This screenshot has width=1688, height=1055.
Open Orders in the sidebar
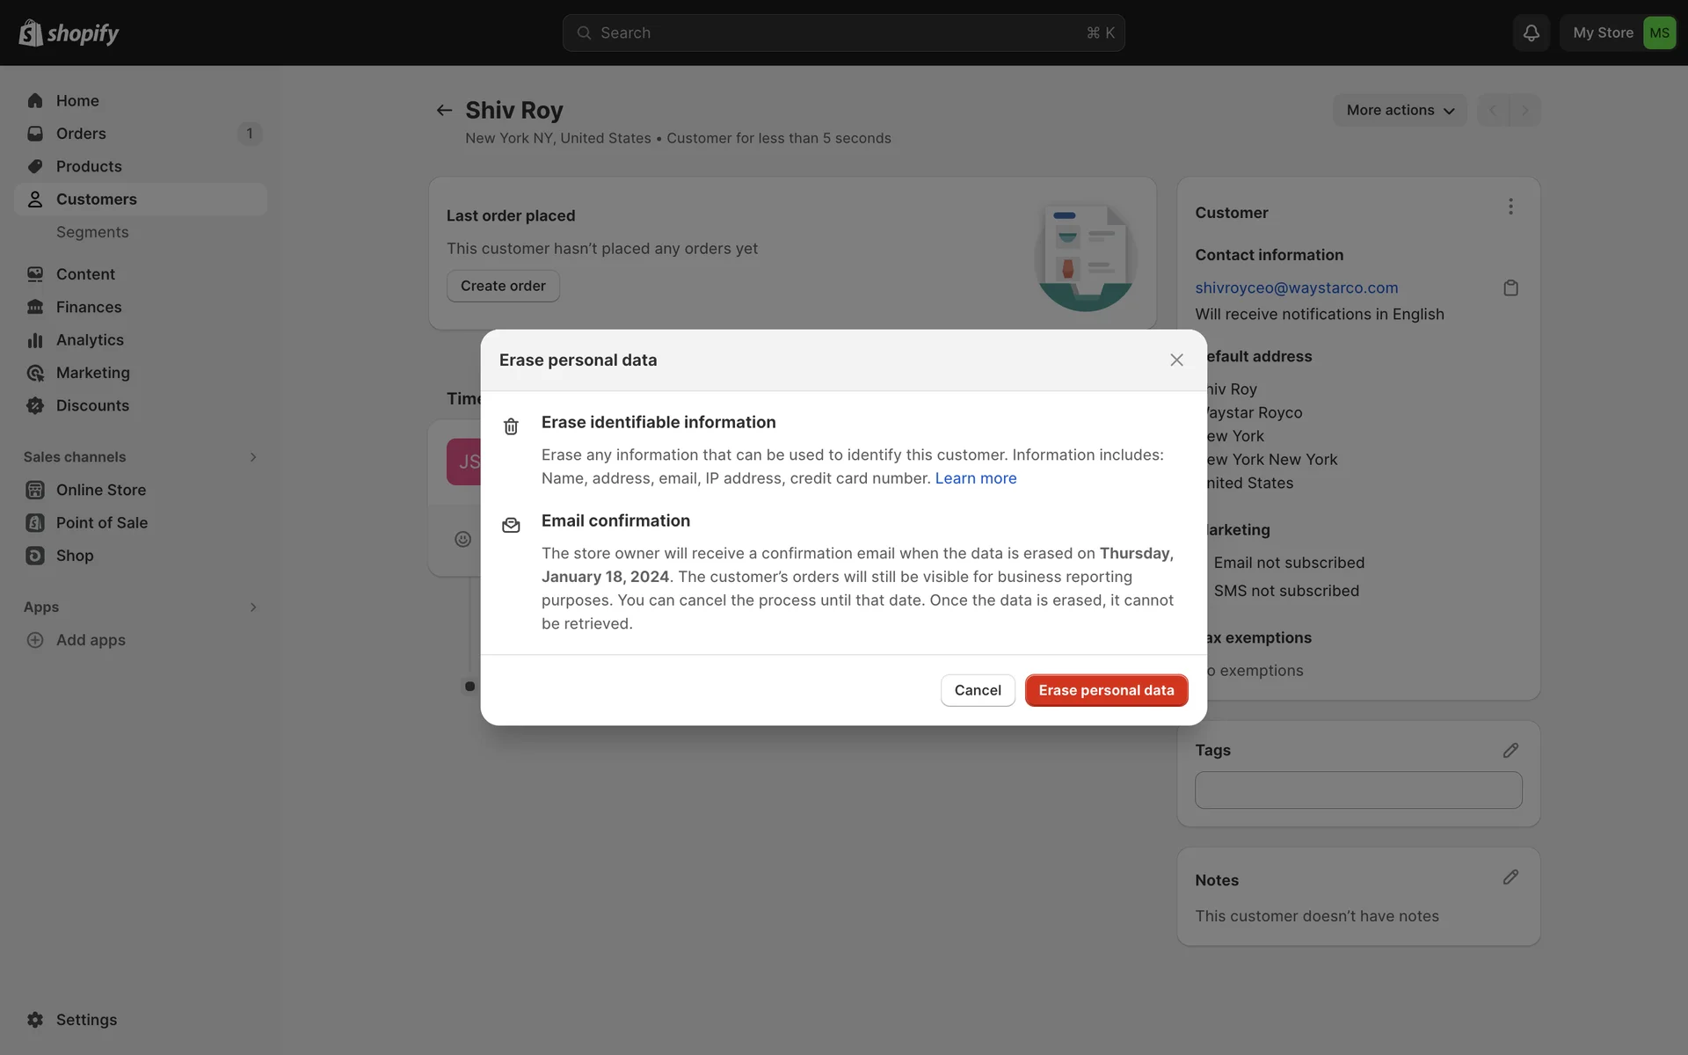[81, 134]
